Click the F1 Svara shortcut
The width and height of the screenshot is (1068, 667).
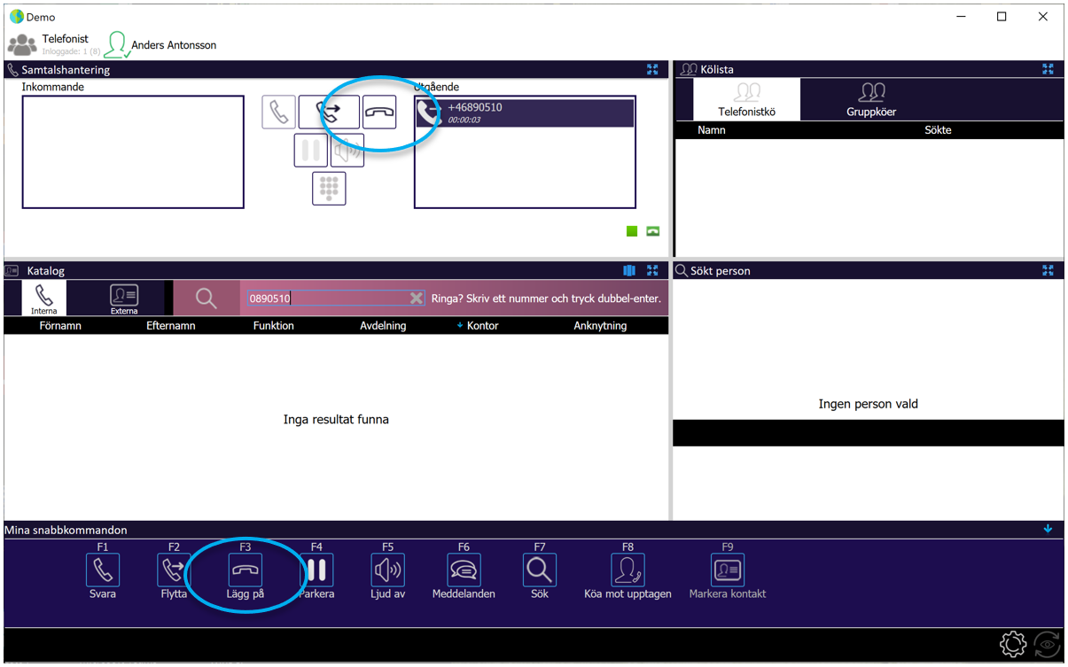click(103, 570)
